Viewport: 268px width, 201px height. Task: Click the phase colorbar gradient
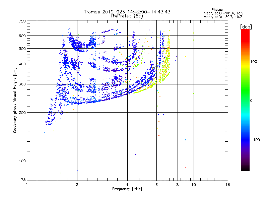tap(245, 100)
